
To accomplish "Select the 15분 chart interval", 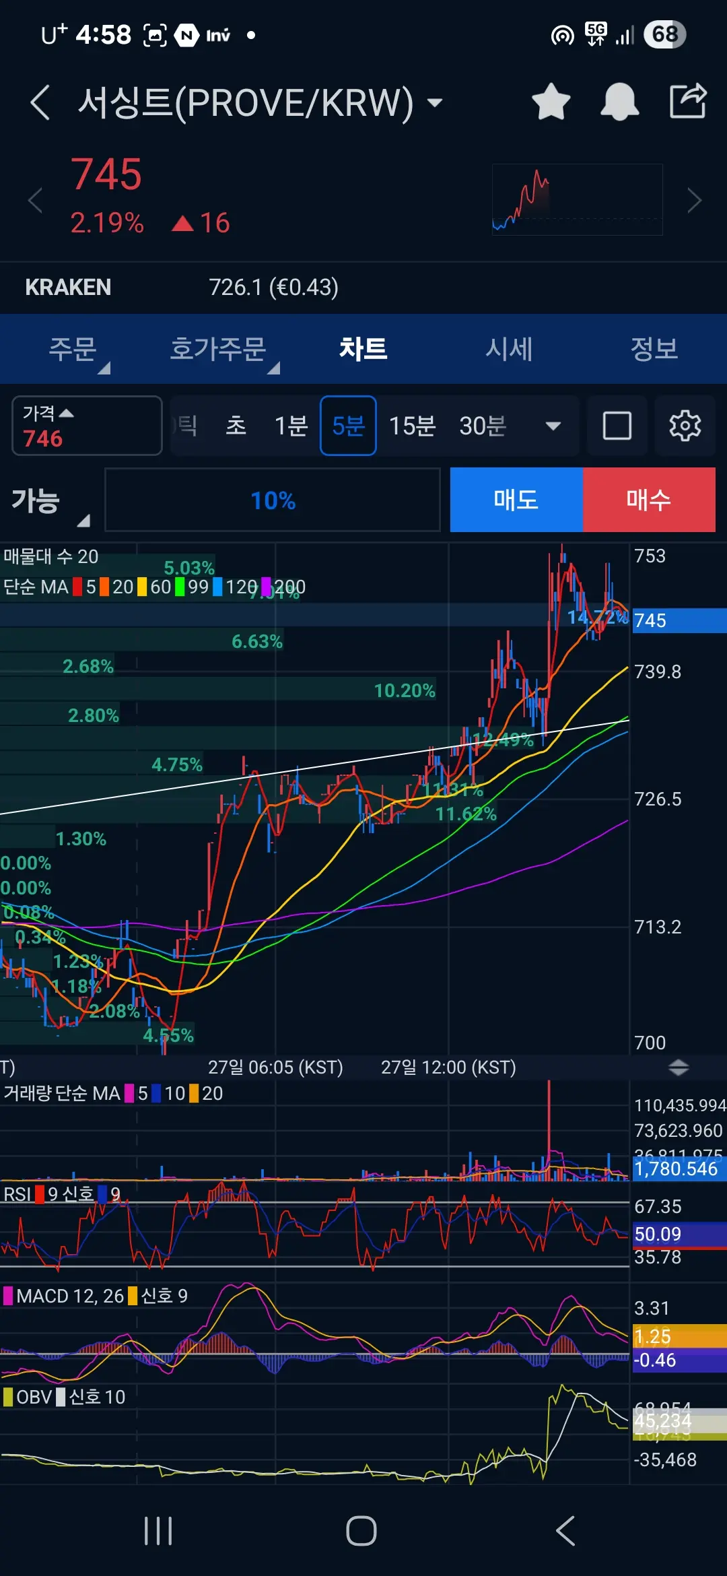I will 412,426.
